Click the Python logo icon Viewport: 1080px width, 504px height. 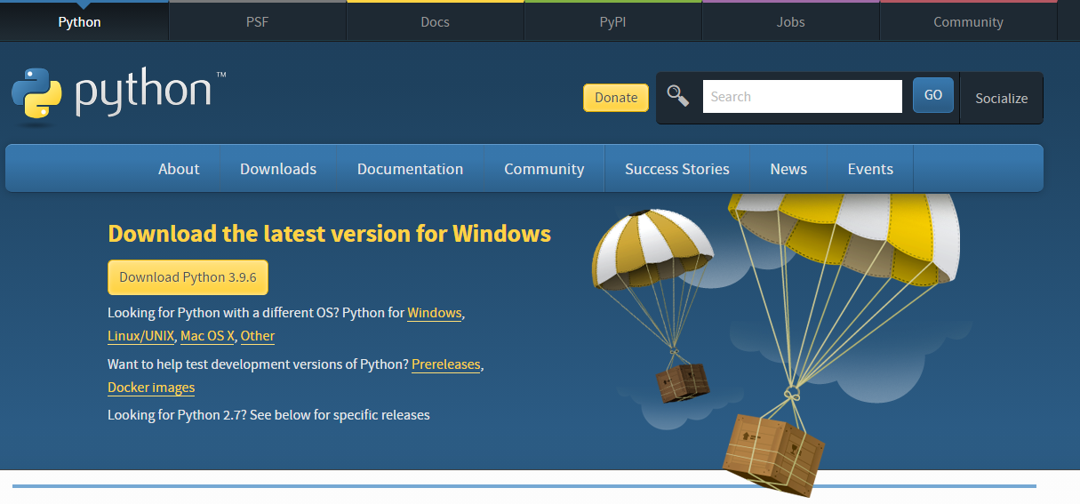pos(37,94)
